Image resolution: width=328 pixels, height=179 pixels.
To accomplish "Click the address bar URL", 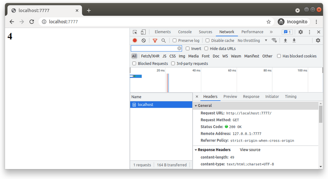I will (63, 22).
